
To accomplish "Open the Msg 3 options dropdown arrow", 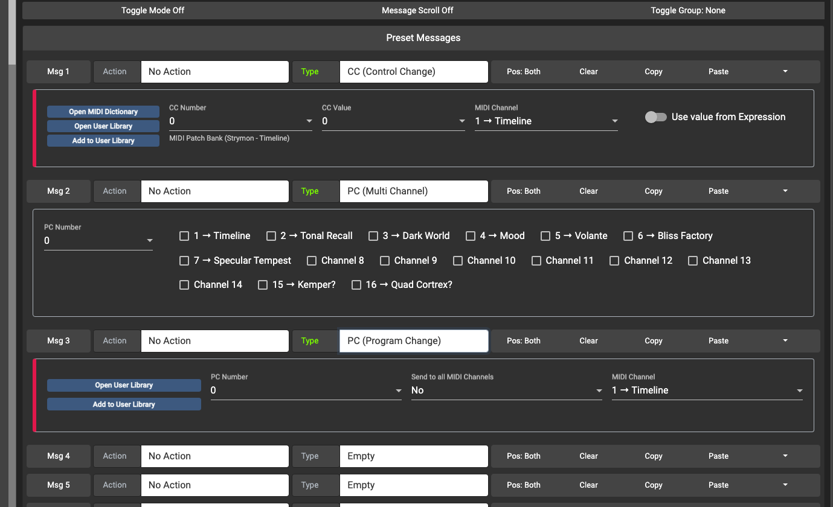I will pos(785,340).
